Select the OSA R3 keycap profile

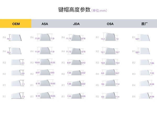pos(110,62)
